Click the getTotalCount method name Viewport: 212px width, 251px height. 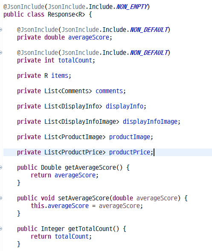pos(90,229)
